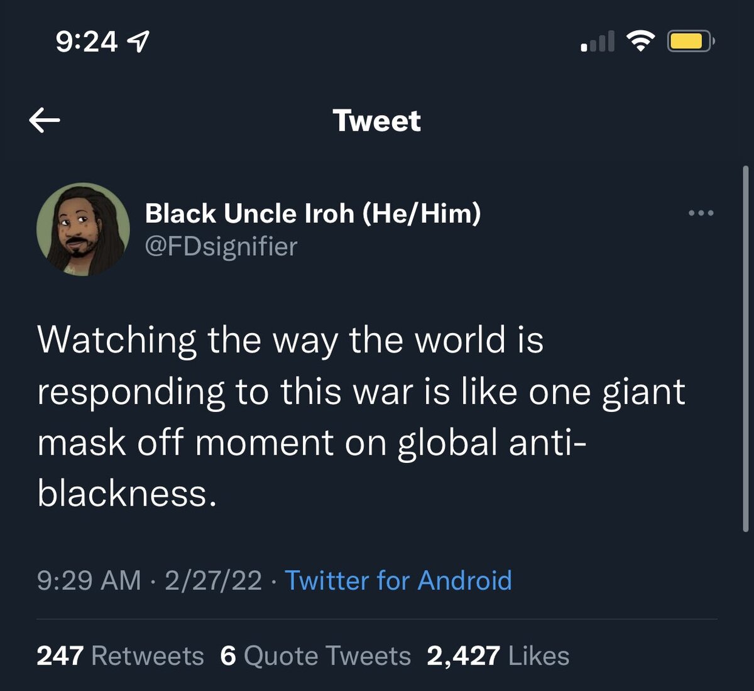
Task: Open the @FDsignifier handle profile
Action: (221, 246)
